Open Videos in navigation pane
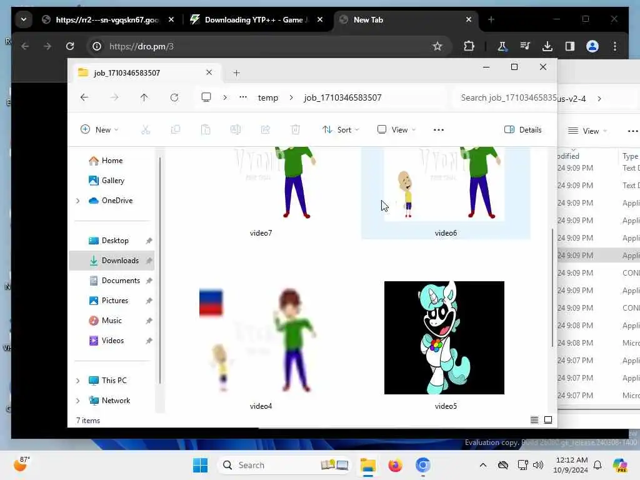 coord(112,341)
